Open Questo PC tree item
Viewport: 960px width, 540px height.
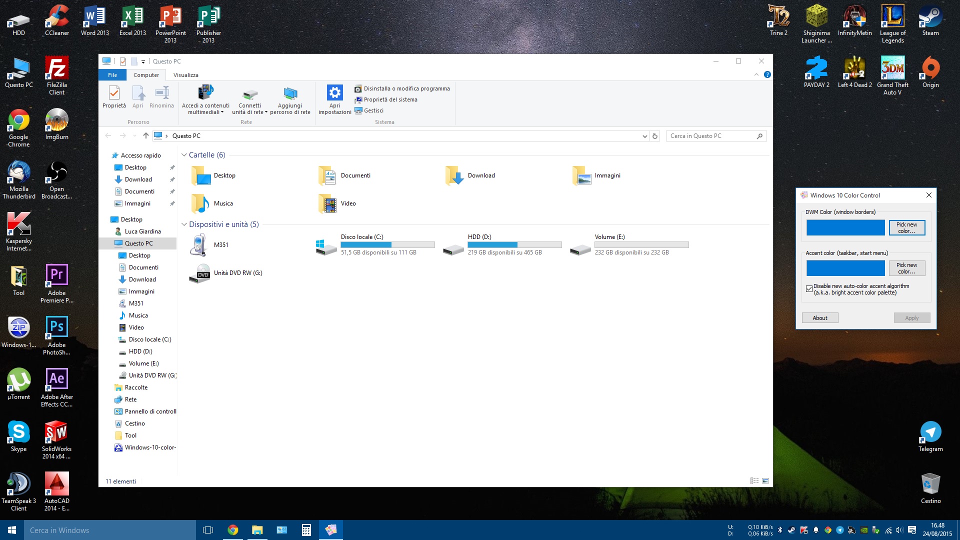[139, 243]
